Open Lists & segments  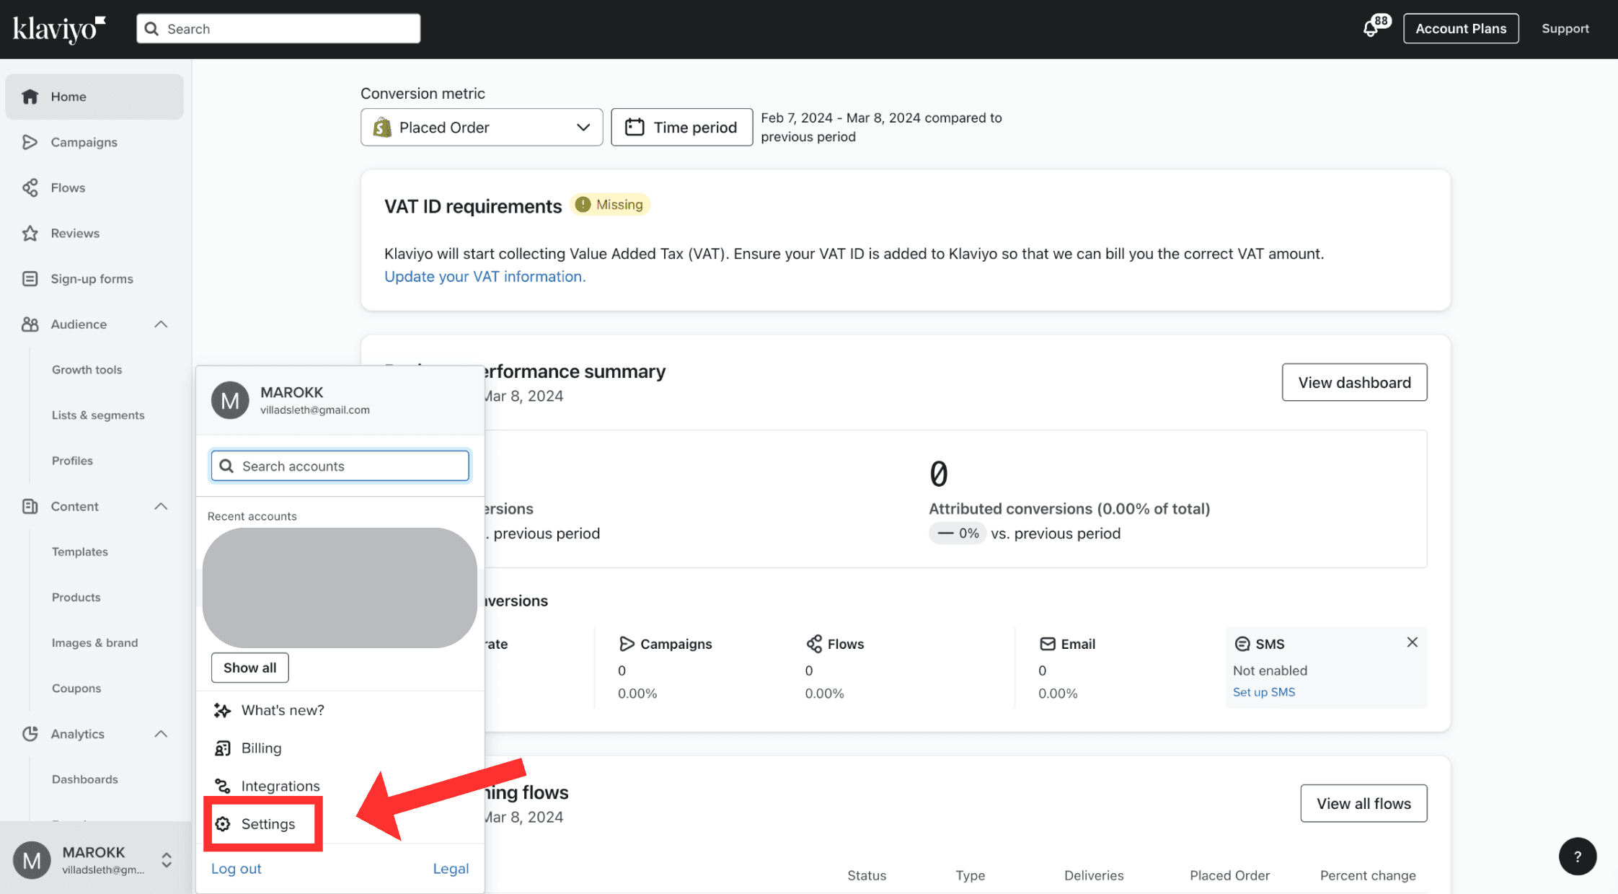coord(98,415)
